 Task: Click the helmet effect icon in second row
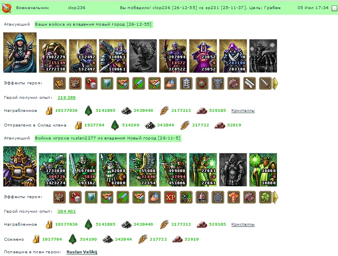[202, 197]
